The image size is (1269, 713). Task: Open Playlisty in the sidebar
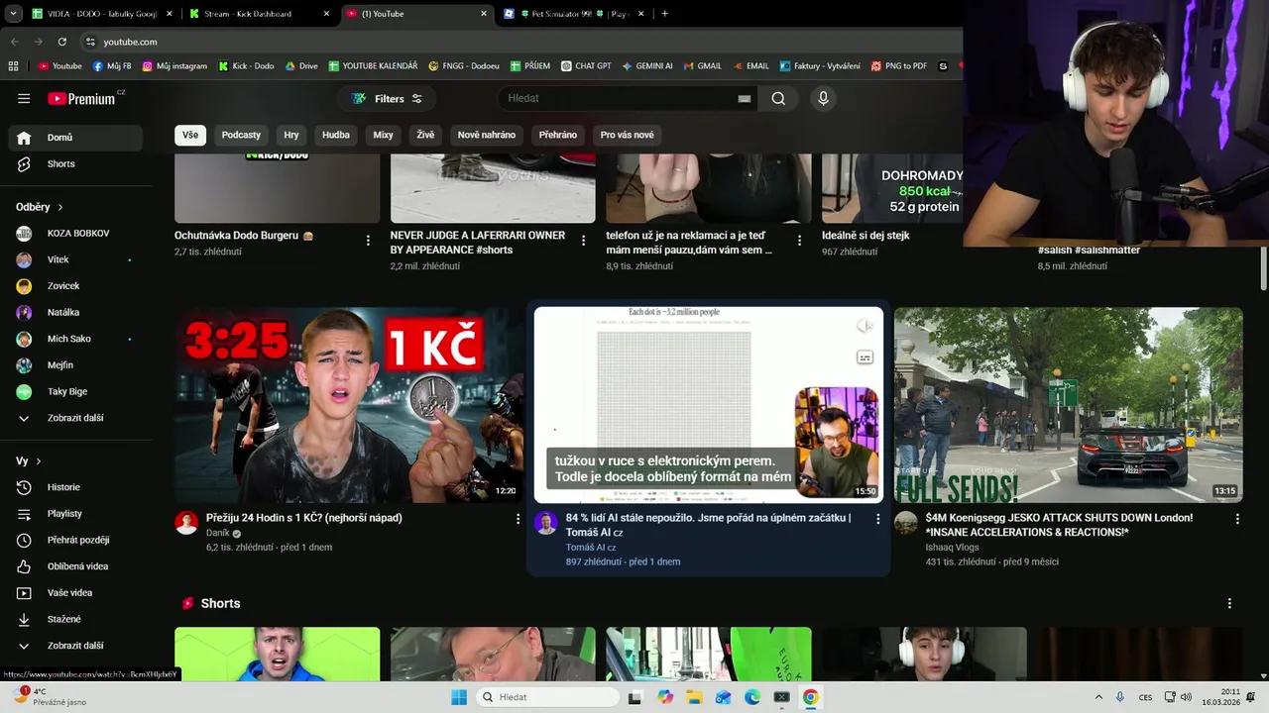point(75,514)
